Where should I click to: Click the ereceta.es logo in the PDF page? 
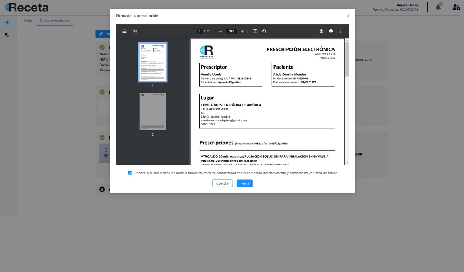click(x=207, y=52)
